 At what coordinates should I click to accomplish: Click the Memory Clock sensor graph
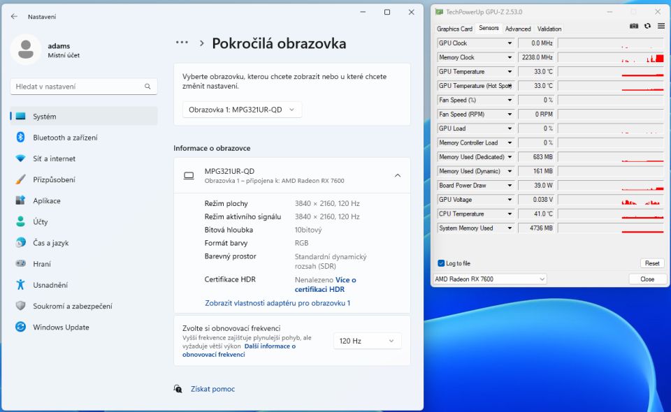pos(611,57)
